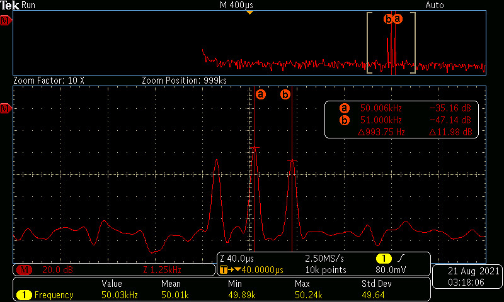
Task: Click the yellow channel 1 trigger source badge
Action: 384,259
